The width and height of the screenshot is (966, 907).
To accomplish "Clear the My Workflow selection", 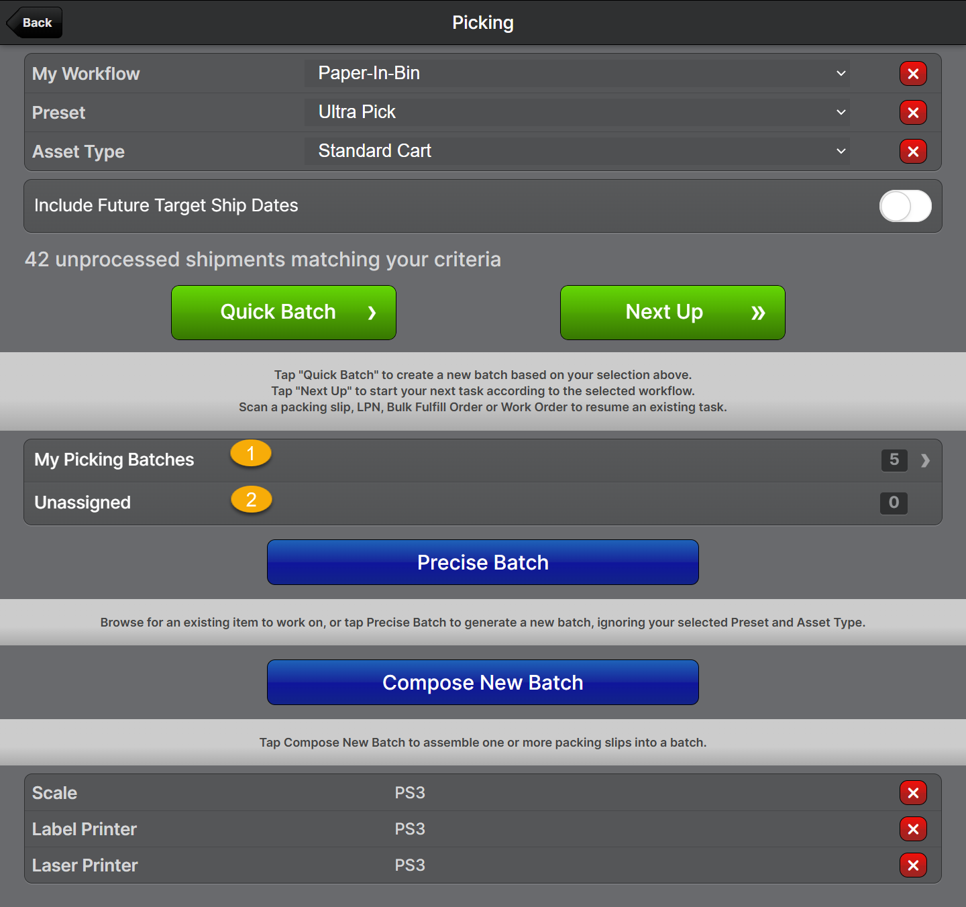I will coord(913,74).
